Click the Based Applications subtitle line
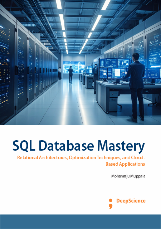 pyautogui.click(x=125, y=164)
